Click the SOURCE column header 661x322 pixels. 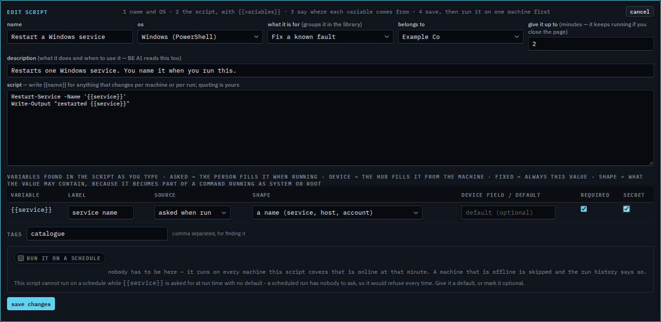coord(165,195)
